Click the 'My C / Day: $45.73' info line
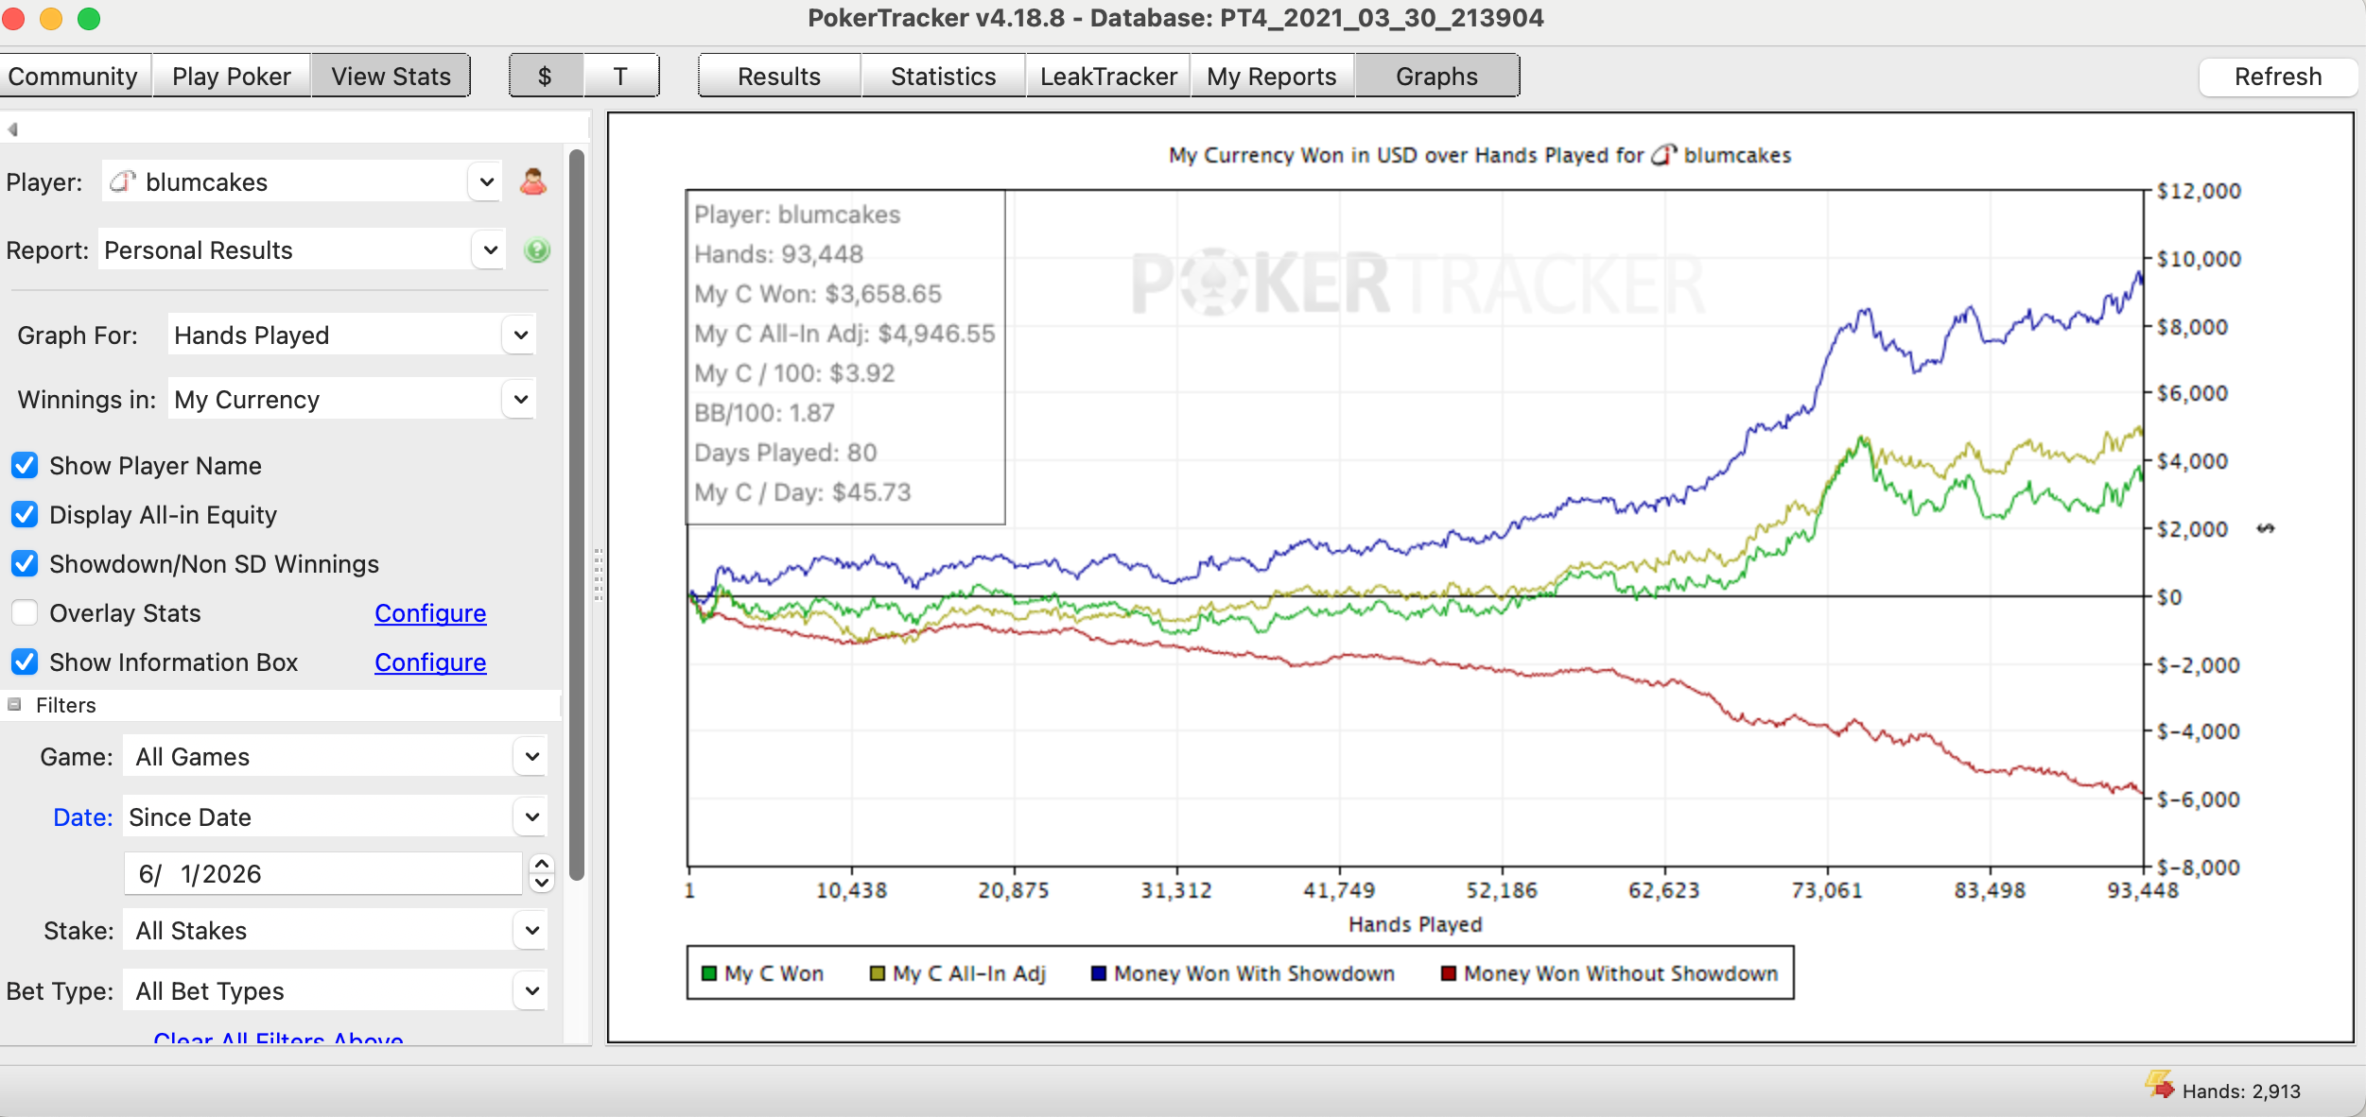The image size is (2366, 1117). click(803, 492)
